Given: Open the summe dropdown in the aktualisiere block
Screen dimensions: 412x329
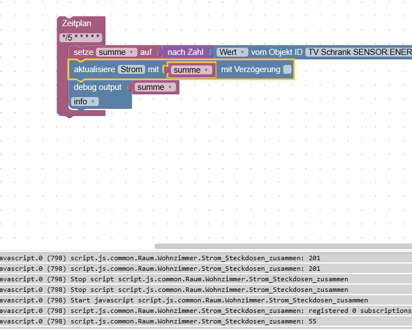Looking at the screenshot, I should tap(191, 70).
